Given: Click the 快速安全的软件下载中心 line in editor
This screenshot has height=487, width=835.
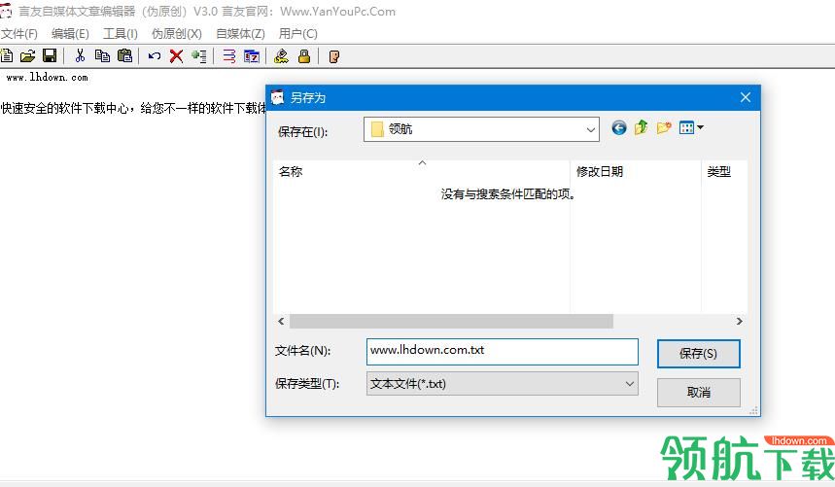Looking at the screenshot, I should (133, 109).
